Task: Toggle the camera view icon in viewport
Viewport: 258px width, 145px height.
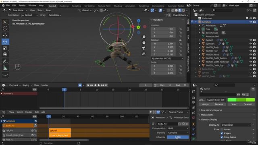Action: coord(144,48)
